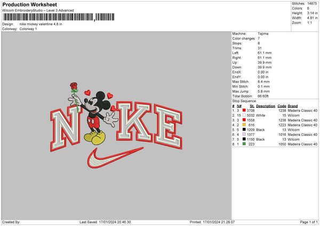
Task: Click the Min Stitch value 0.1 mm
Action: 263,86
